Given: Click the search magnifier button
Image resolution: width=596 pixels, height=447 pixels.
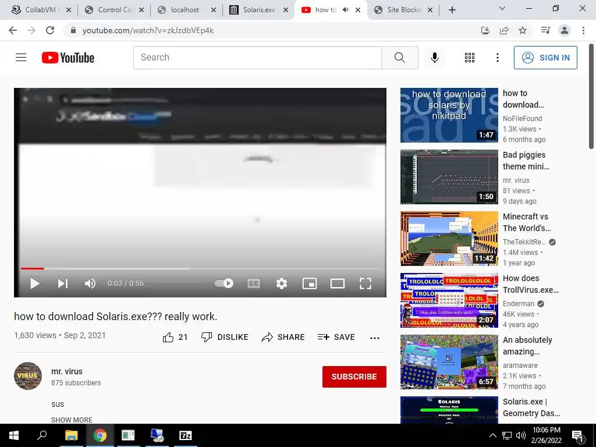Looking at the screenshot, I should click(400, 58).
